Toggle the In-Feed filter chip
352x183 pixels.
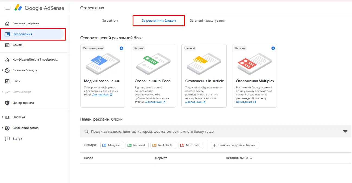(136, 145)
